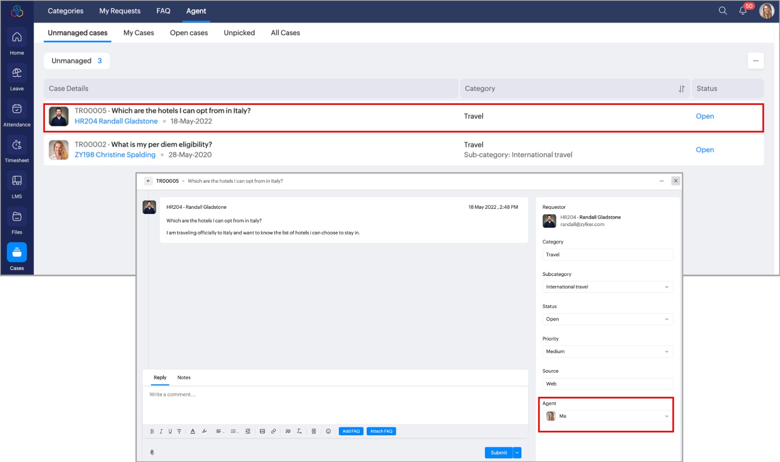Expand the Agent dropdown showing Me
Image resolution: width=780 pixels, height=462 pixels.
pyautogui.click(x=607, y=416)
